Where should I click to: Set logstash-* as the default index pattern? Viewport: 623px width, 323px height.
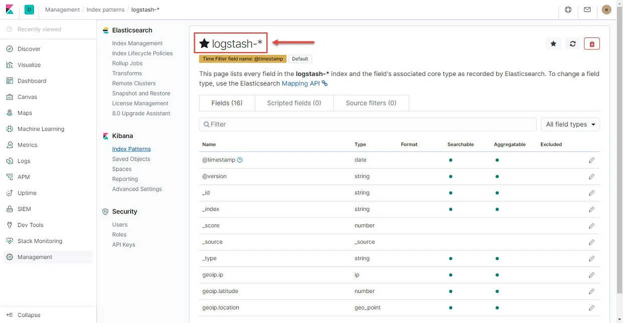tap(553, 43)
